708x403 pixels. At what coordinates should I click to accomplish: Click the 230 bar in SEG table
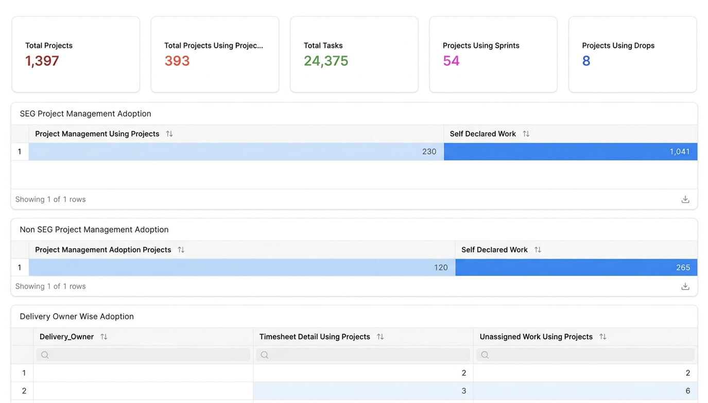click(x=236, y=152)
